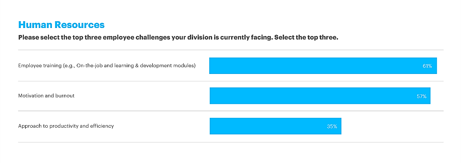Click the Human Resources heading
This screenshot has height=163, width=461.
pos(61,25)
